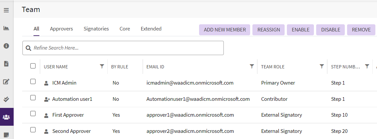Focus the Refine Search Here field
This screenshot has width=377, height=139.
pyautogui.click(x=127, y=48)
